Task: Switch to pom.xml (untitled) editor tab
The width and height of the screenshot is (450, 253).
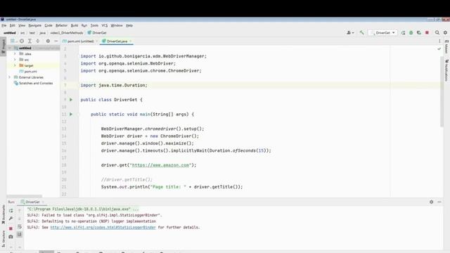Action: pos(78,41)
